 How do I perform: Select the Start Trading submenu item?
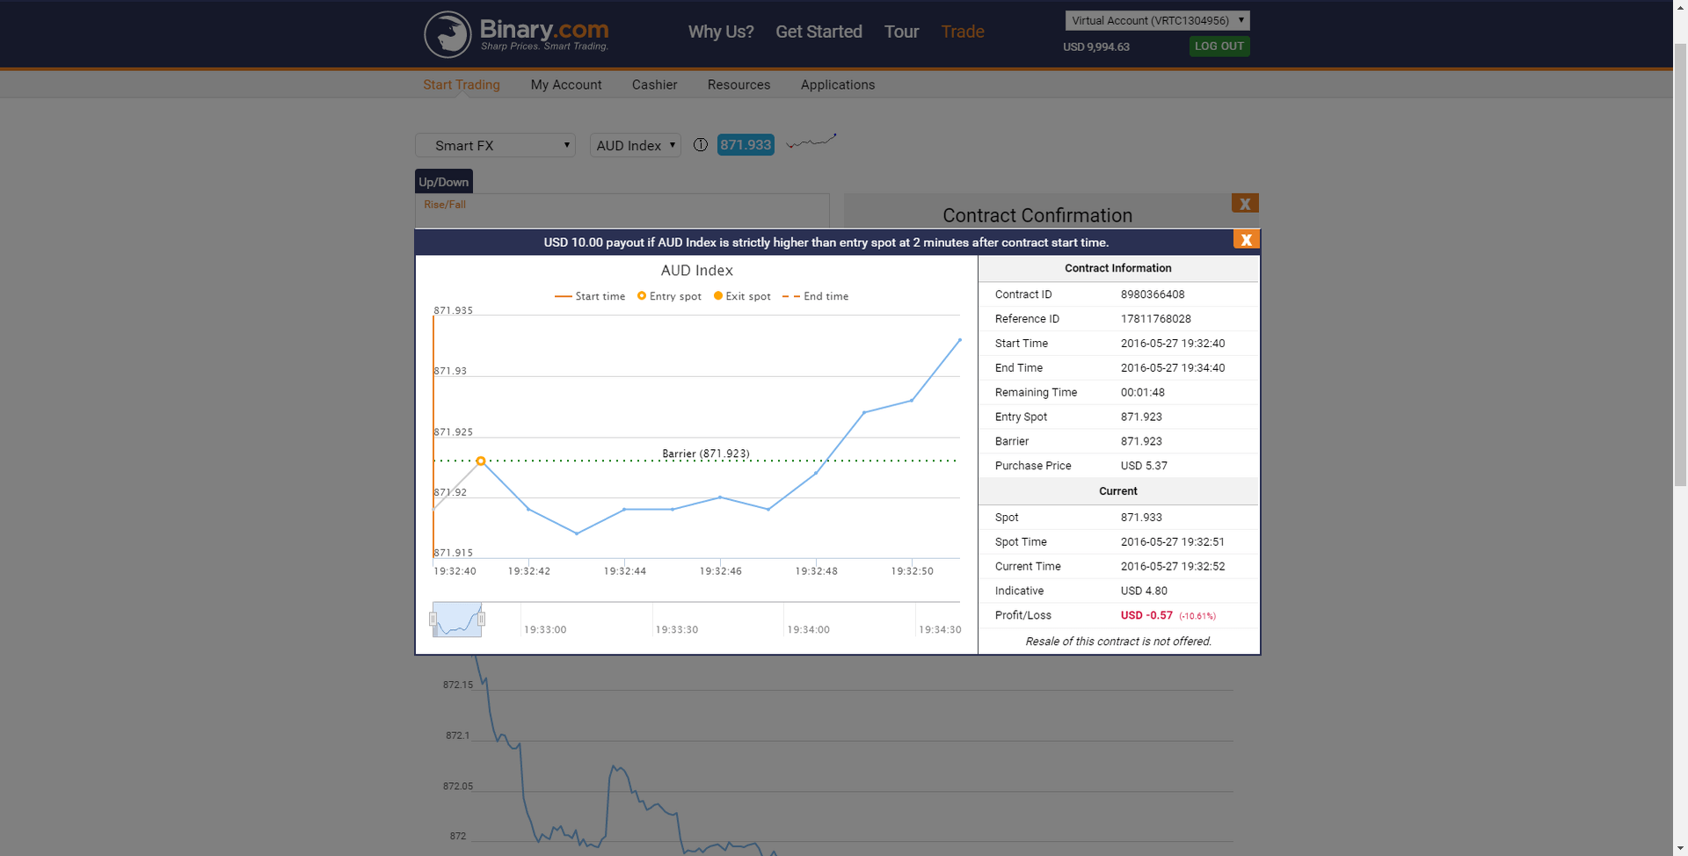462,84
